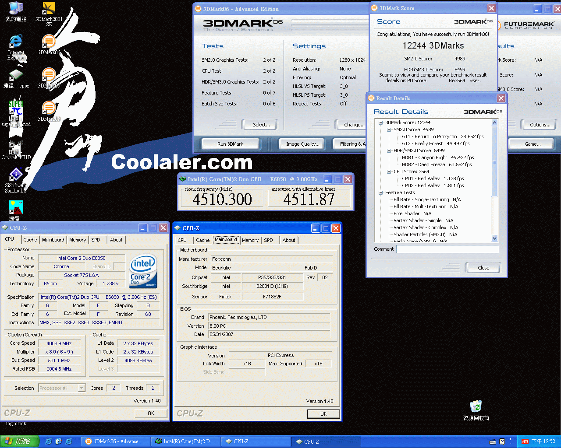Viewport: 561px width, 448px height.
Task: Select HDR1 - Canyon Flight row
Action: click(x=438, y=157)
